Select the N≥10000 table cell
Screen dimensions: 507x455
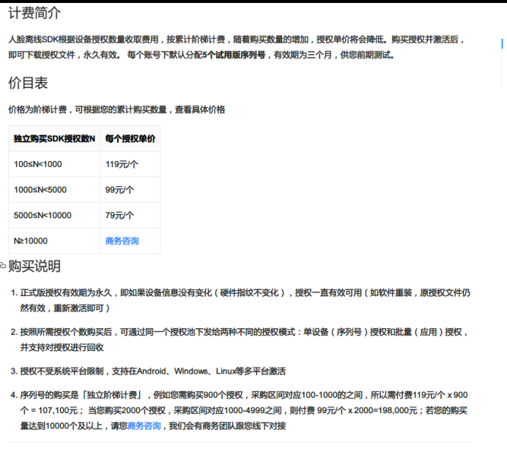(54, 241)
